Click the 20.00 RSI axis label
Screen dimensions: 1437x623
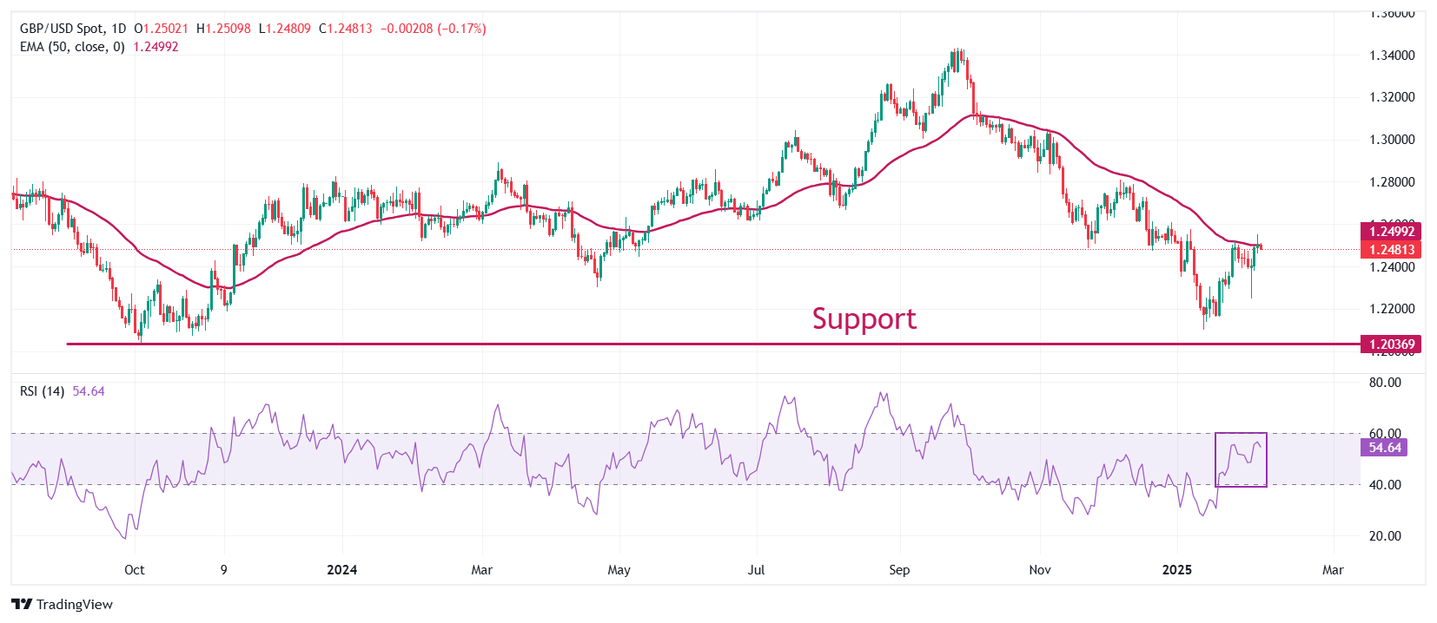1385,536
